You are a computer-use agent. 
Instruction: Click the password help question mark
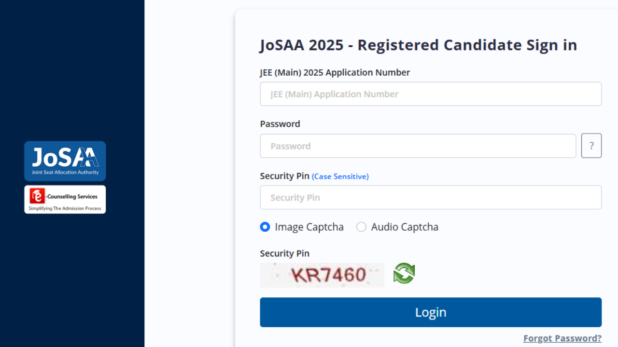click(x=591, y=146)
